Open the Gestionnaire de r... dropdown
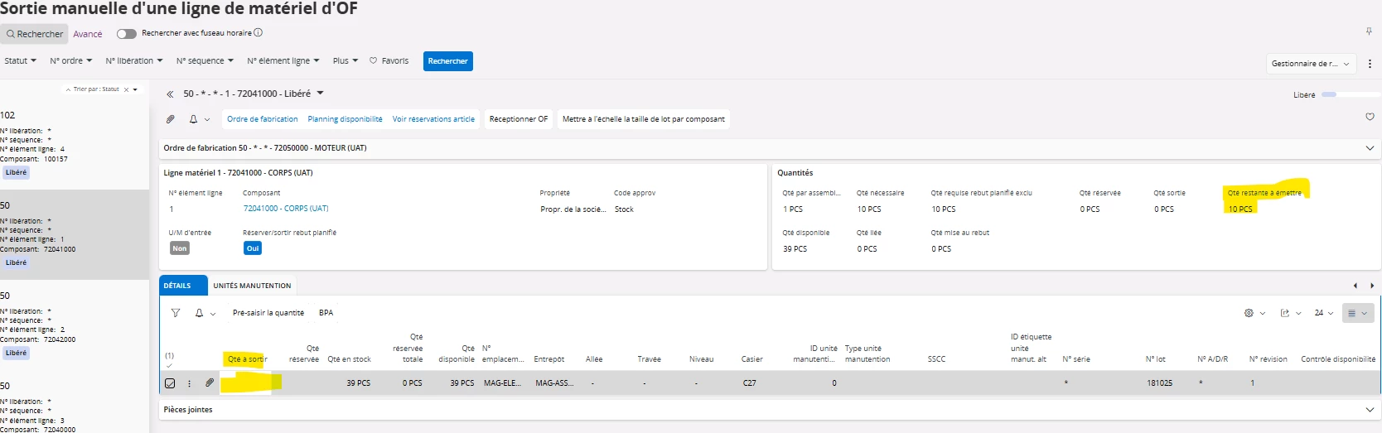1382x433 pixels. [x=1311, y=64]
